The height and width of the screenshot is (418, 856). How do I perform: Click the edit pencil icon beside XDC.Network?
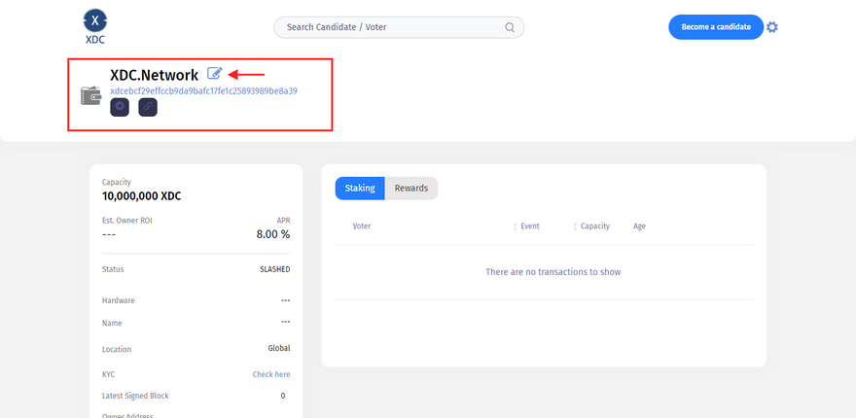pyautogui.click(x=215, y=74)
